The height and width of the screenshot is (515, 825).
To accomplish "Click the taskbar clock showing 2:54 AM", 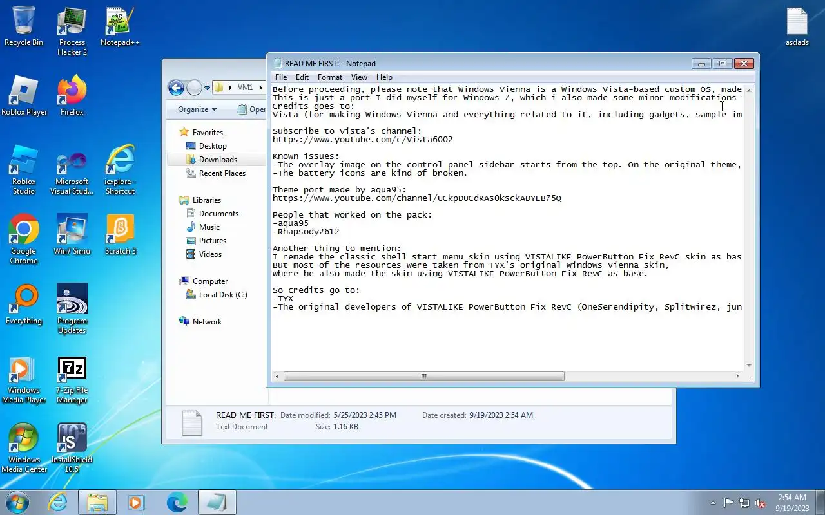I will coord(792,503).
